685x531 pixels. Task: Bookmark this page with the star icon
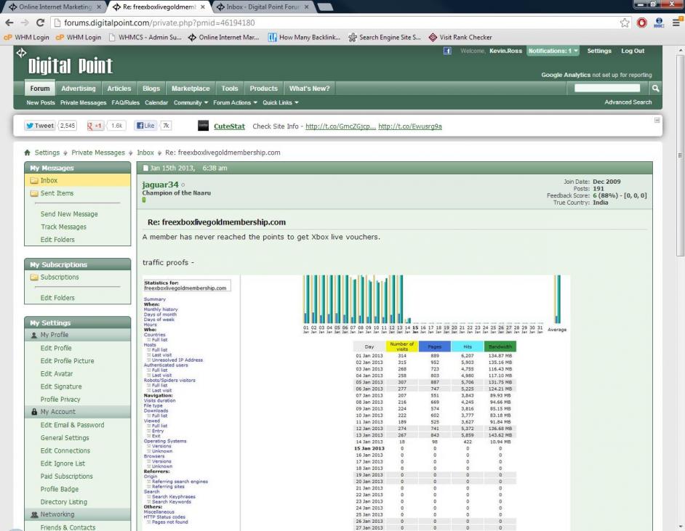(x=625, y=23)
